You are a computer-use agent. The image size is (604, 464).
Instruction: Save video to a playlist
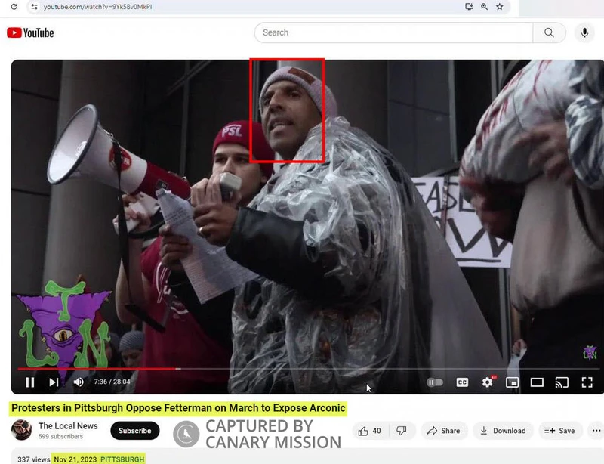[559, 431]
